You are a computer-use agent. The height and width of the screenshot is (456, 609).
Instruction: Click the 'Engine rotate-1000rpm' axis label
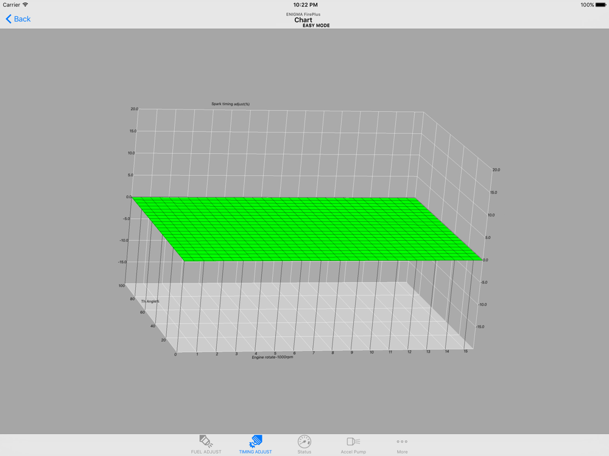(x=272, y=357)
